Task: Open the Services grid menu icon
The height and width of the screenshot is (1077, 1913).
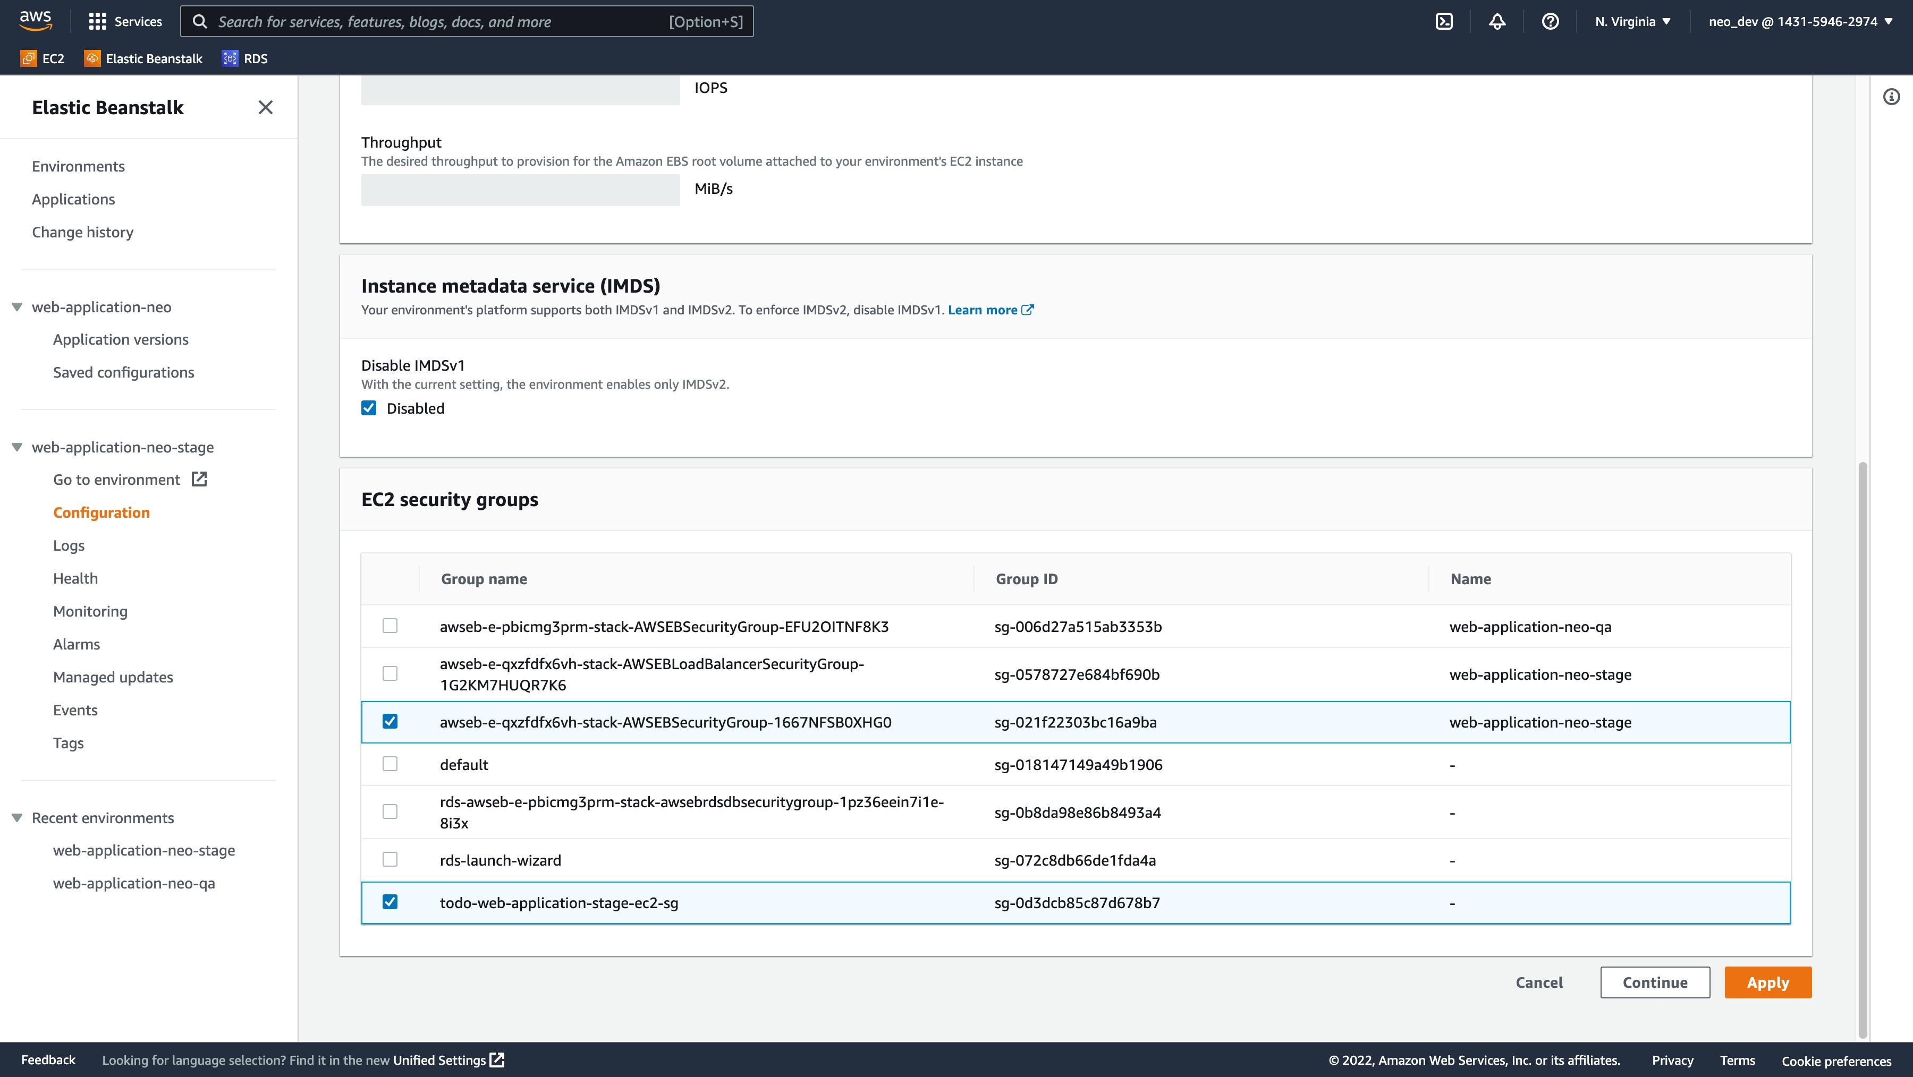Action: click(97, 22)
